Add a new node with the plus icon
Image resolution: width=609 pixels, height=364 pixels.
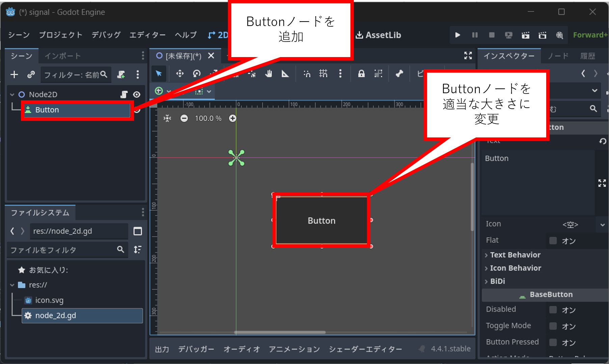(14, 75)
